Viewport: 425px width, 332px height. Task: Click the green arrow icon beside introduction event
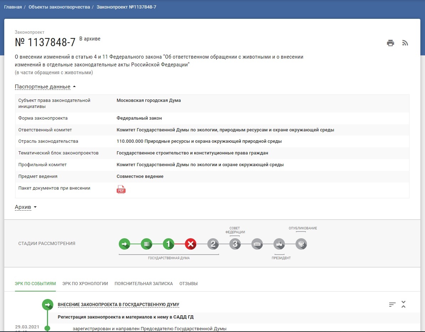pos(47,305)
